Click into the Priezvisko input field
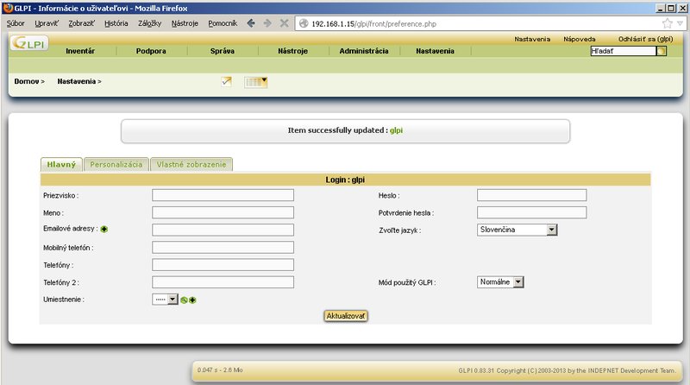Viewport: 690px width, 385px height. [223, 195]
